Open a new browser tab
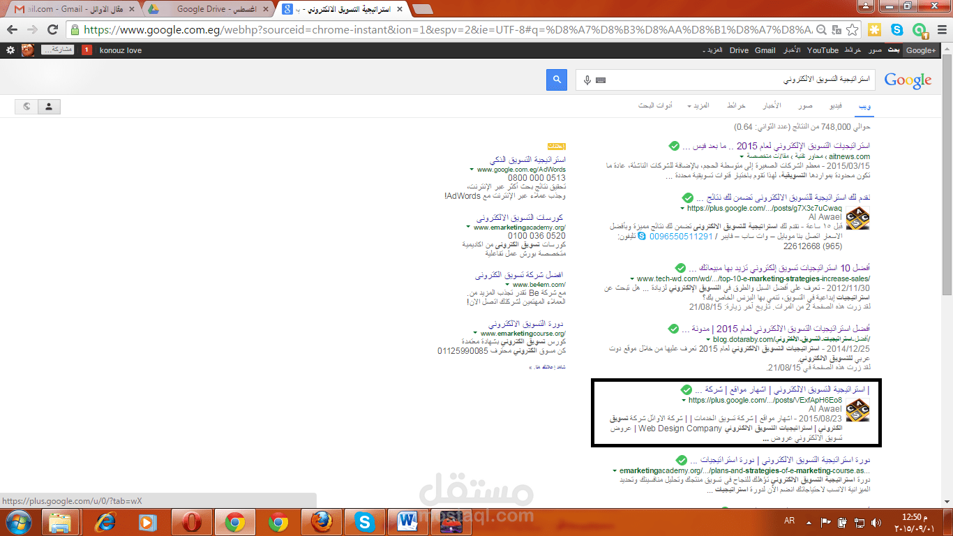Viewport: 953px width, 536px height. click(422, 9)
